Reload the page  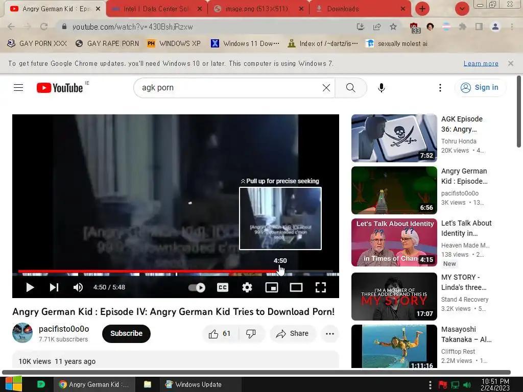click(44, 27)
